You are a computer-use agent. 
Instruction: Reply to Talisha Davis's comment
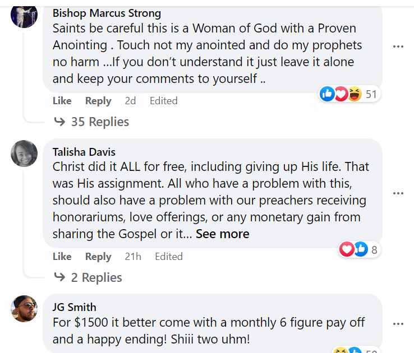pyautogui.click(x=98, y=257)
